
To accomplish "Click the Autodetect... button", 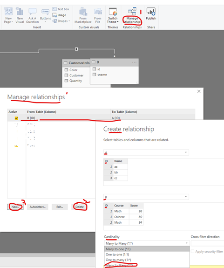I will tap(38, 207).
